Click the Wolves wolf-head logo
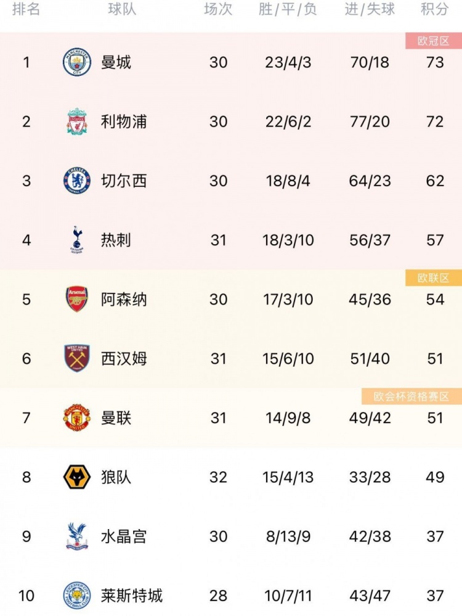The height and width of the screenshot is (616, 462). [x=77, y=477]
